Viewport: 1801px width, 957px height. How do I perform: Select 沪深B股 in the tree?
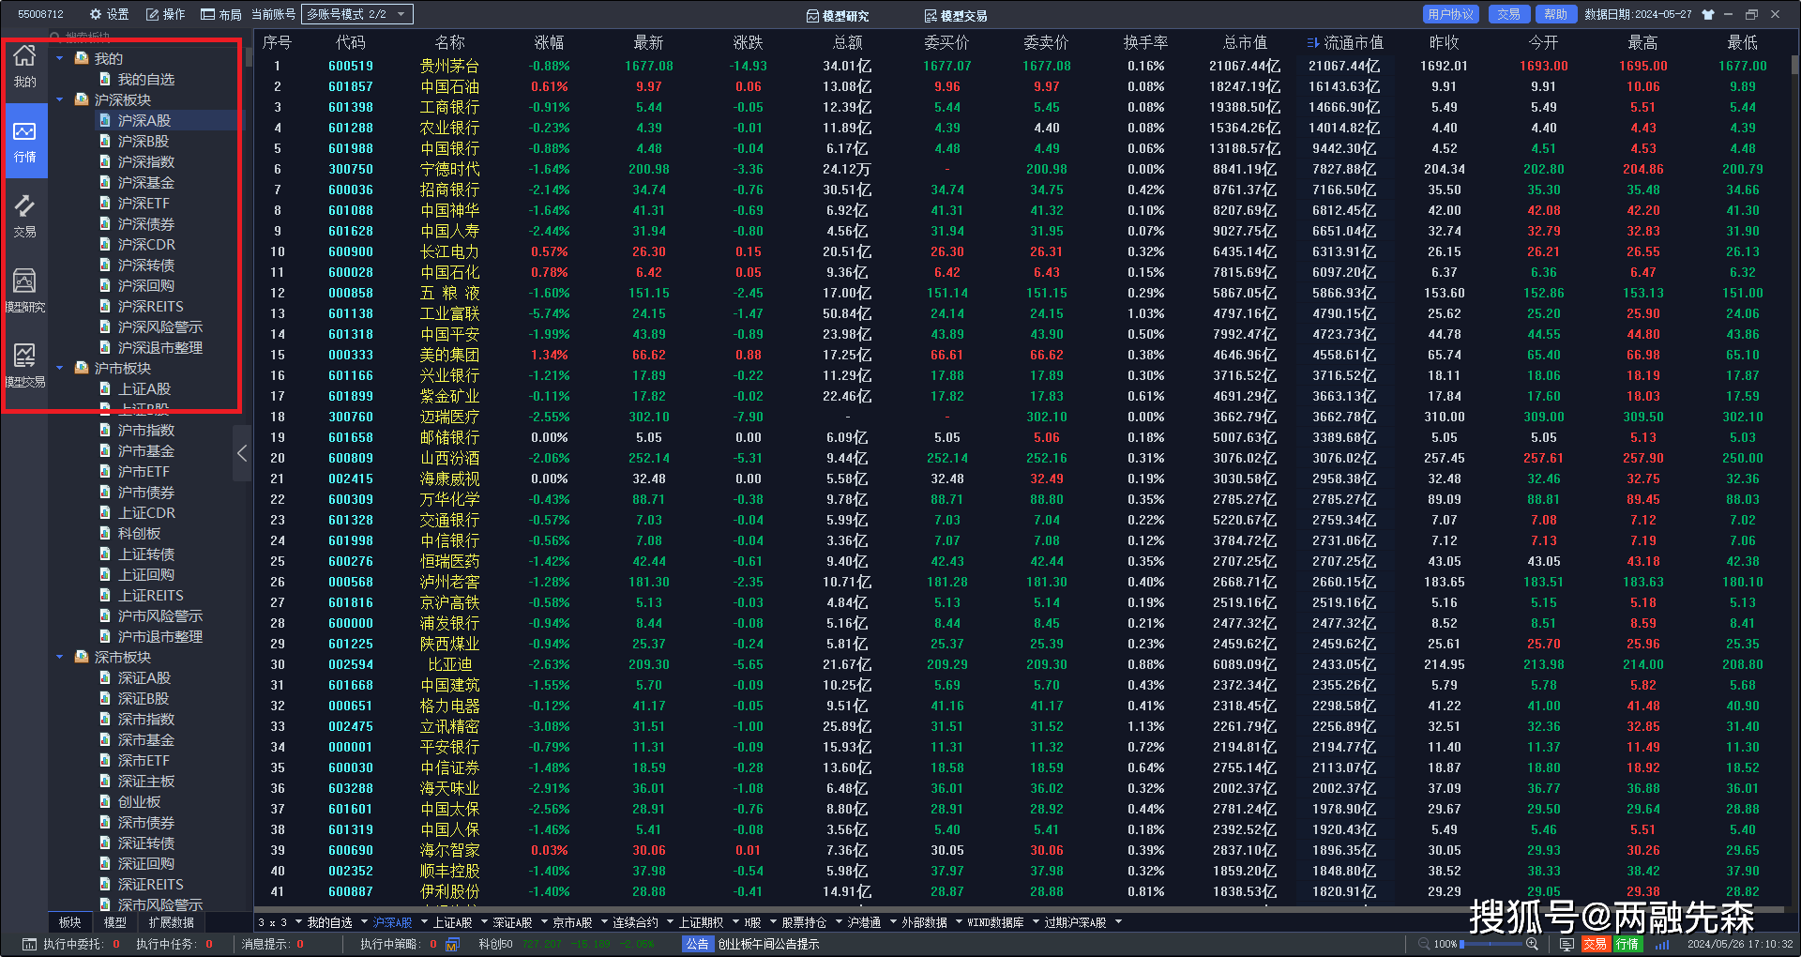pos(144,141)
